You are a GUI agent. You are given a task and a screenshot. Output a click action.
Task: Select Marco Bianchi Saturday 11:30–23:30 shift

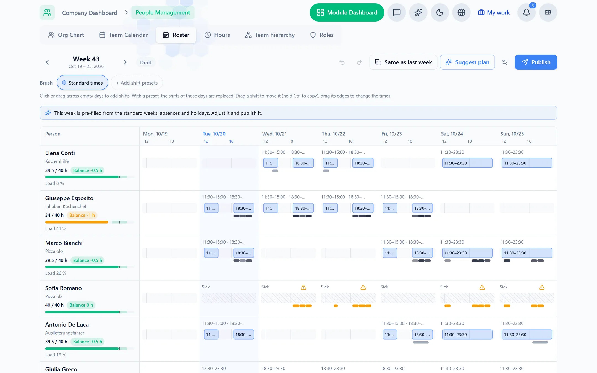tap(467, 253)
